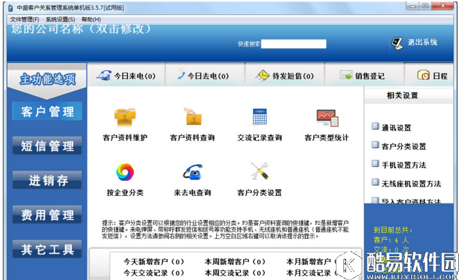This screenshot has width=459, height=280.
Task: Click the 待发短信 envelope icon
Action: [262, 75]
